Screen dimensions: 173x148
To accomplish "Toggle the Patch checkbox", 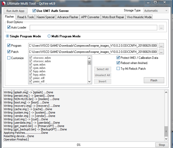I will coord(9,52).
